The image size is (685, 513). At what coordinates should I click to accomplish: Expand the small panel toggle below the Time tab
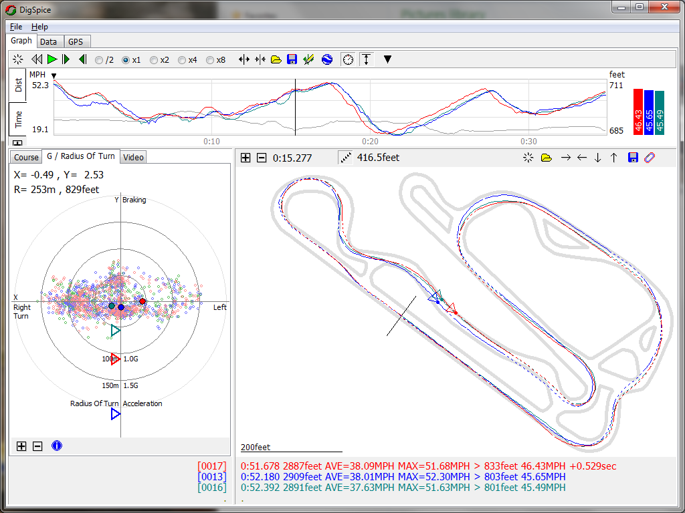pyautogui.click(x=17, y=142)
